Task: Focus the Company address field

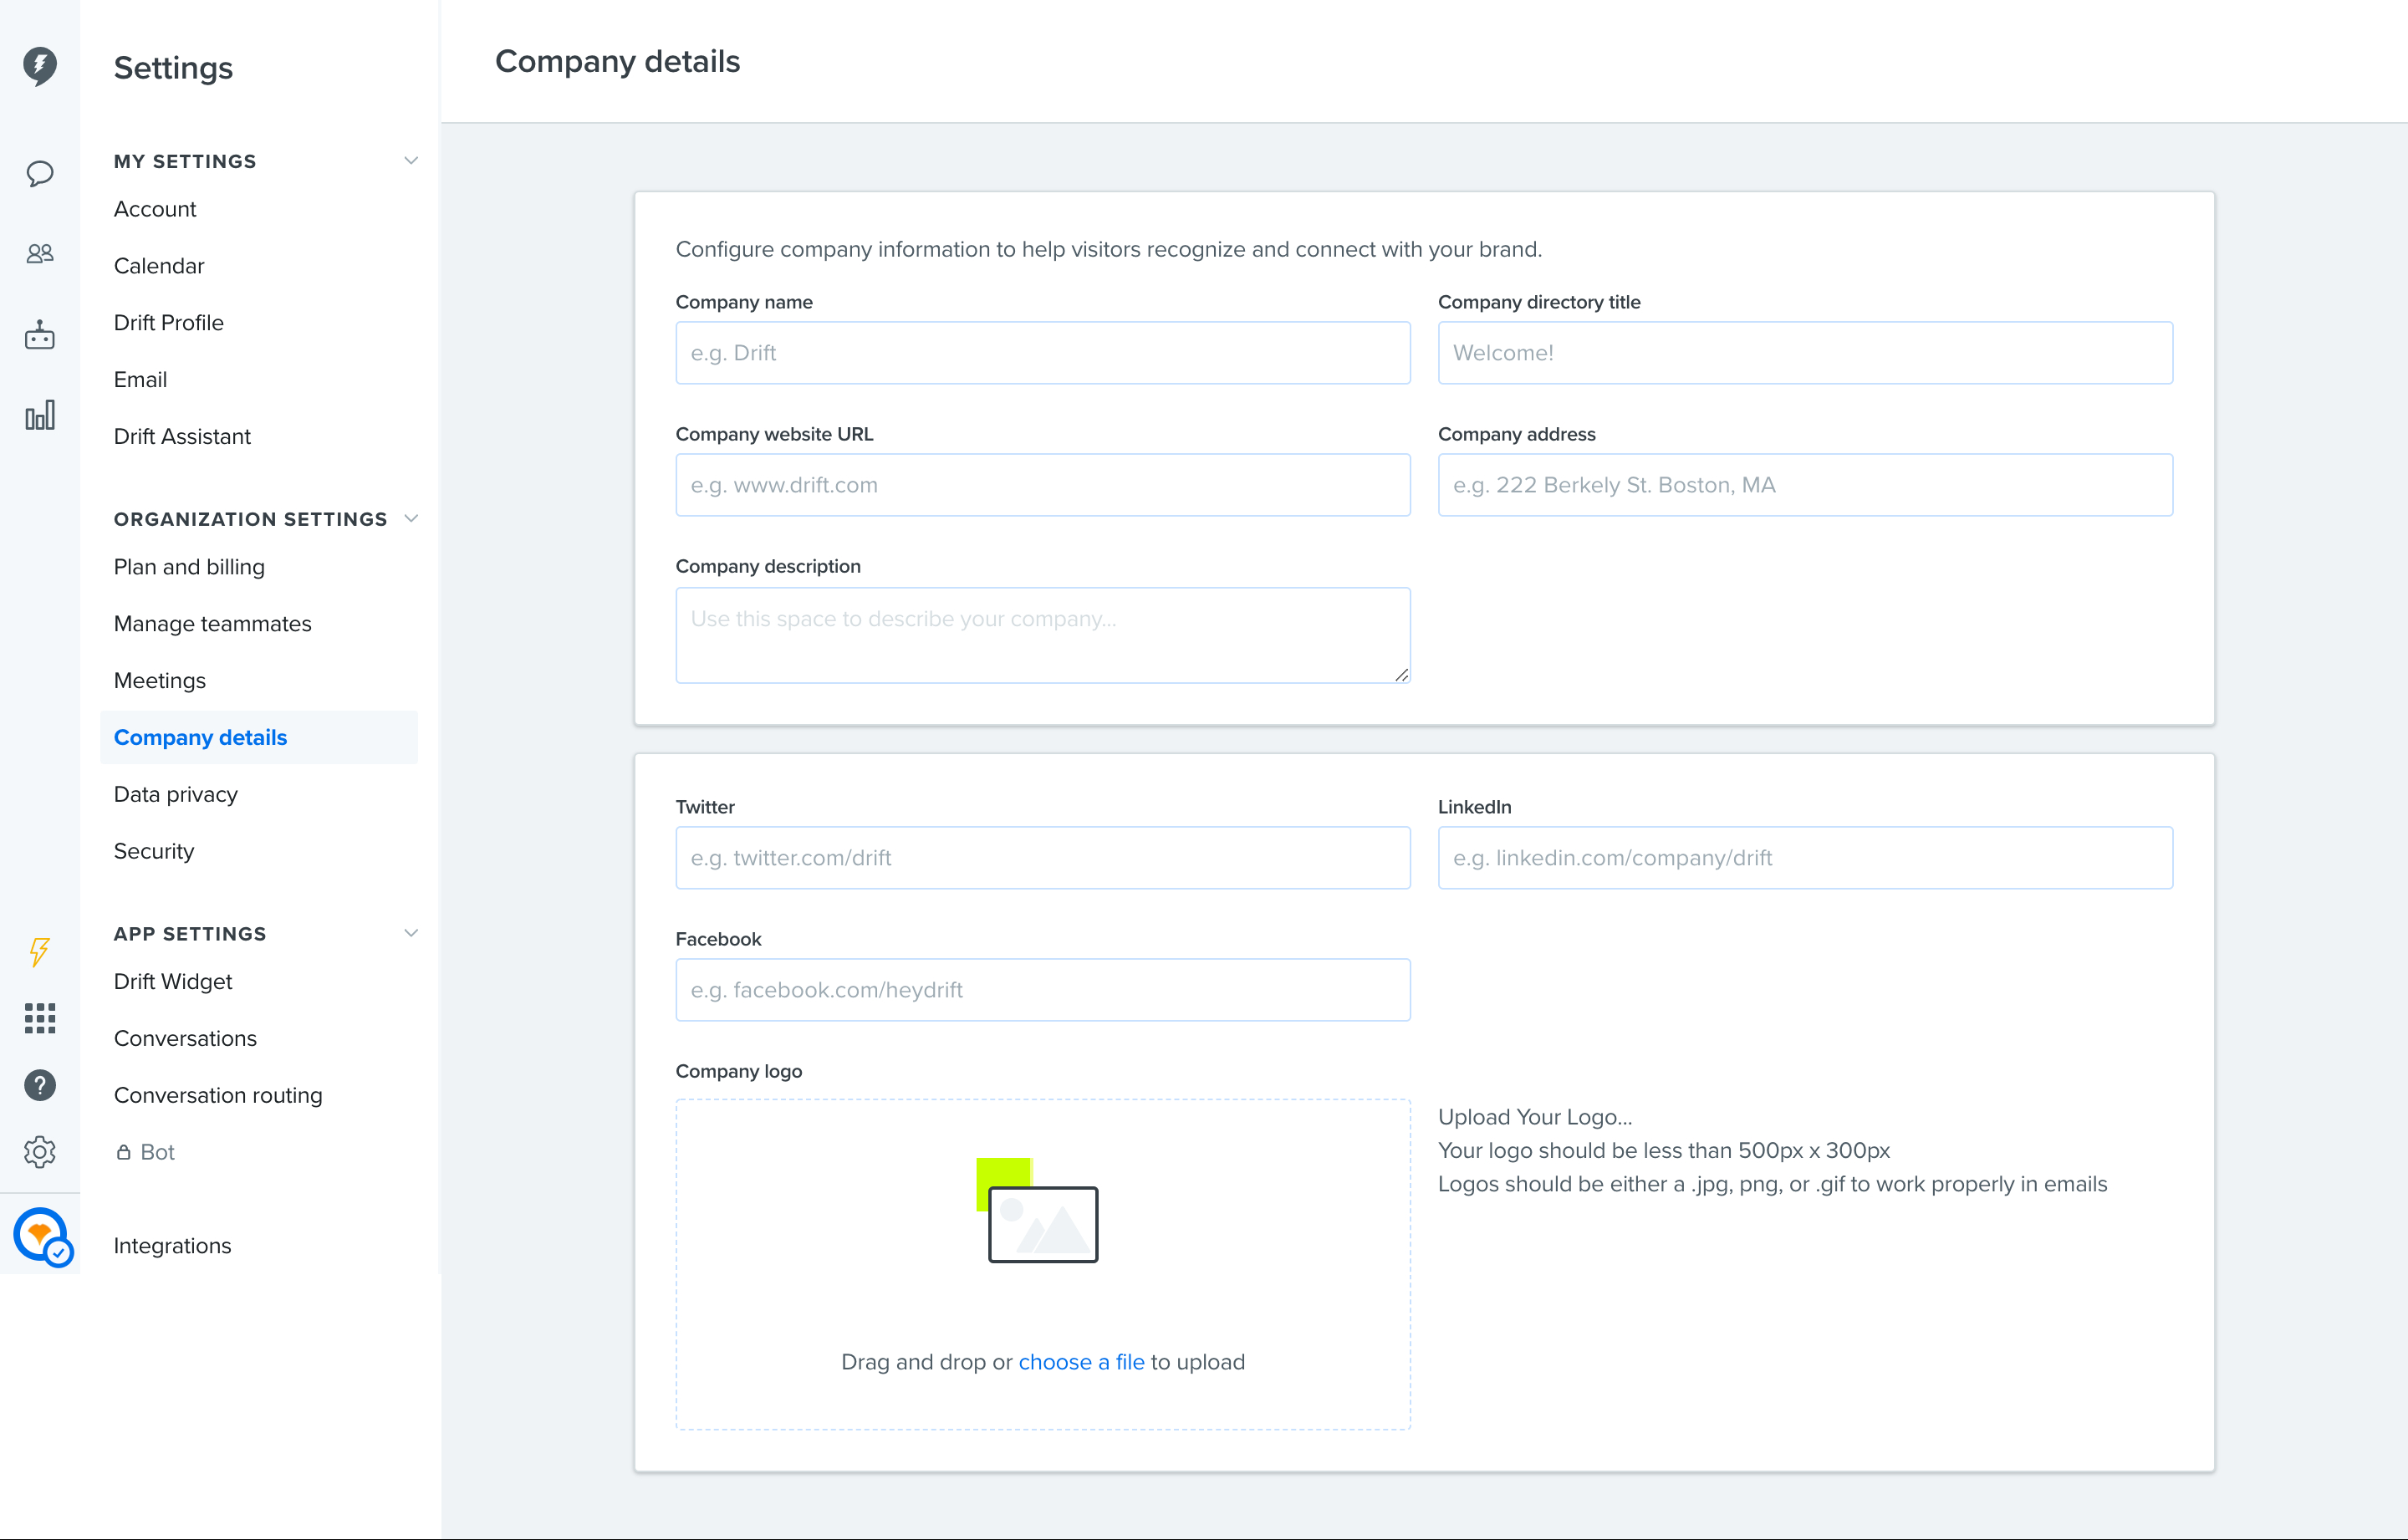Action: (1805, 485)
